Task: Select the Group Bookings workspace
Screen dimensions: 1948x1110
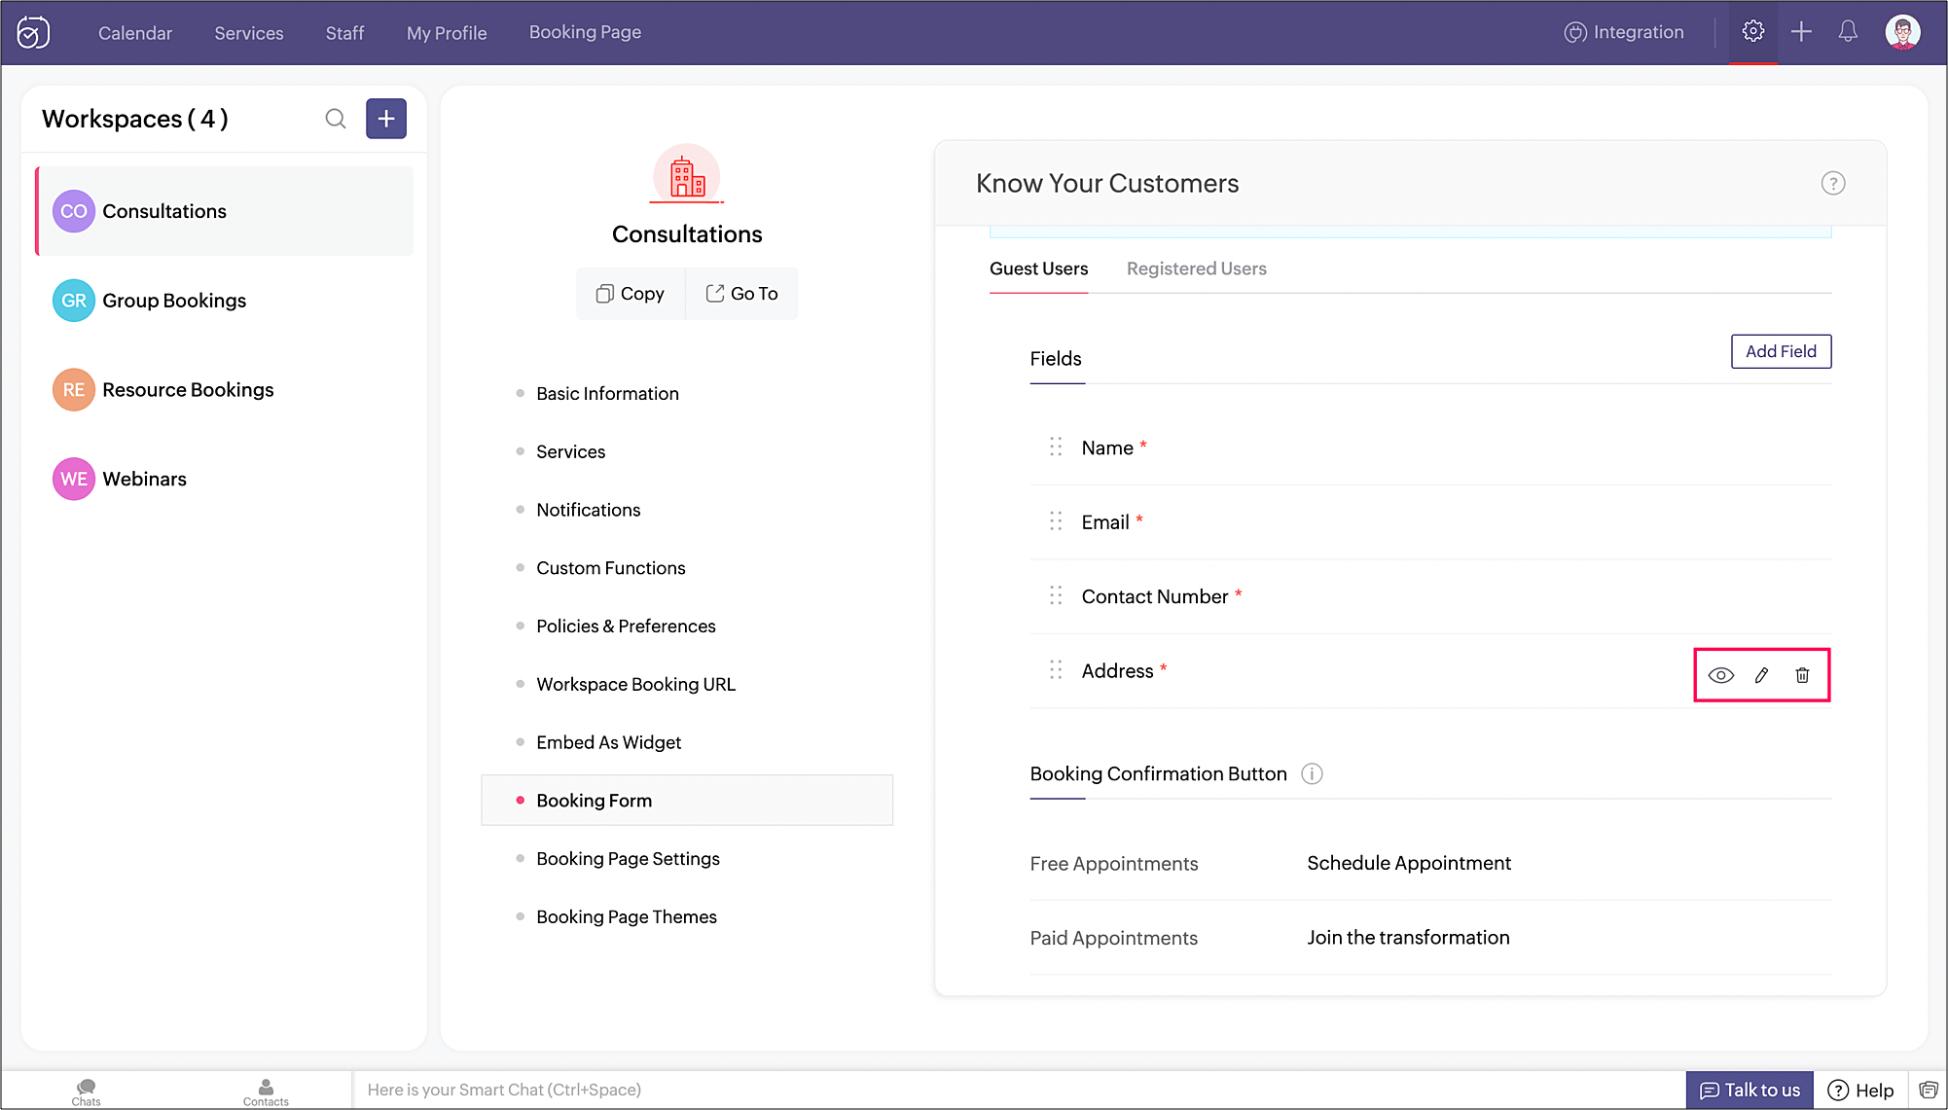Action: (174, 301)
